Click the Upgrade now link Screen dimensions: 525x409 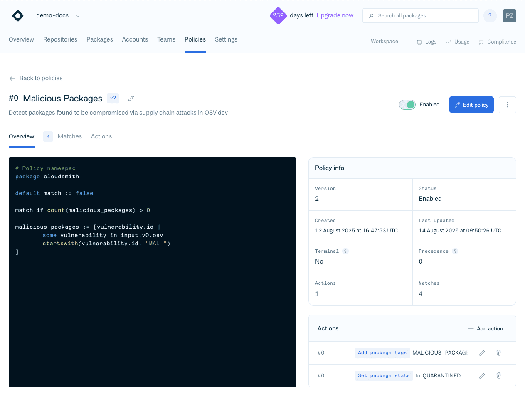[335, 15]
